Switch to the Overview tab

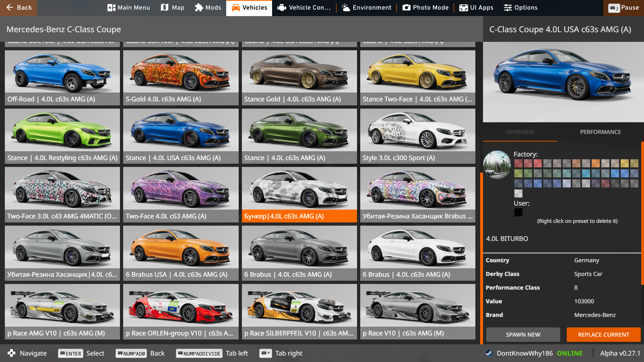[x=520, y=132]
